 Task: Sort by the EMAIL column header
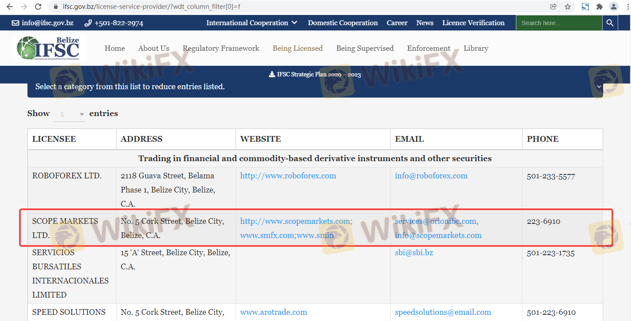click(x=456, y=139)
